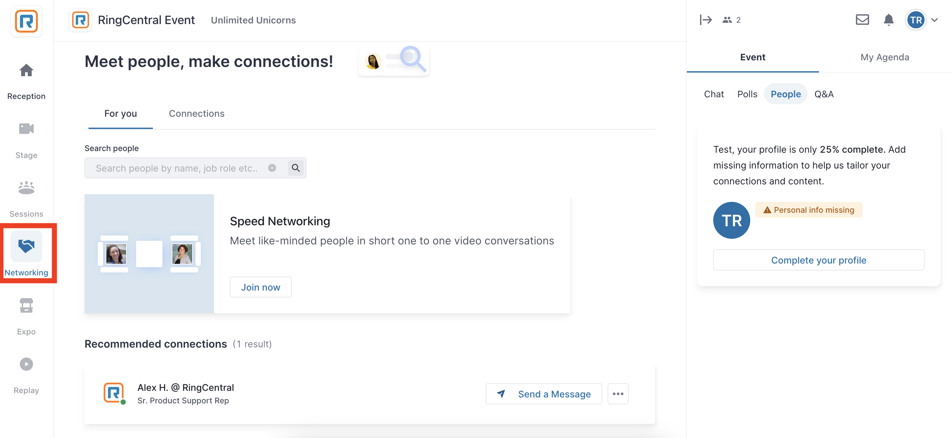951x438 pixels.
Task: Open the Expo booth icon
Action: [x=26, y=305]
